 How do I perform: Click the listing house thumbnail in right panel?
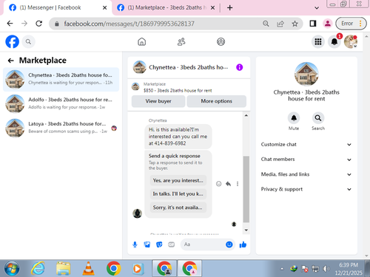[x=306, y=74]
